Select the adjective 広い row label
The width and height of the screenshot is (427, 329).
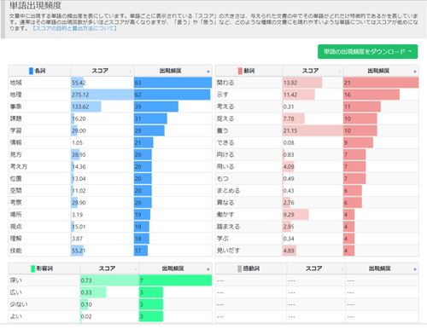[16, 292]
